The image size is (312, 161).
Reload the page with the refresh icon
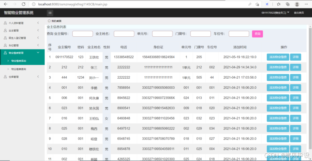[x=24, y=4]
